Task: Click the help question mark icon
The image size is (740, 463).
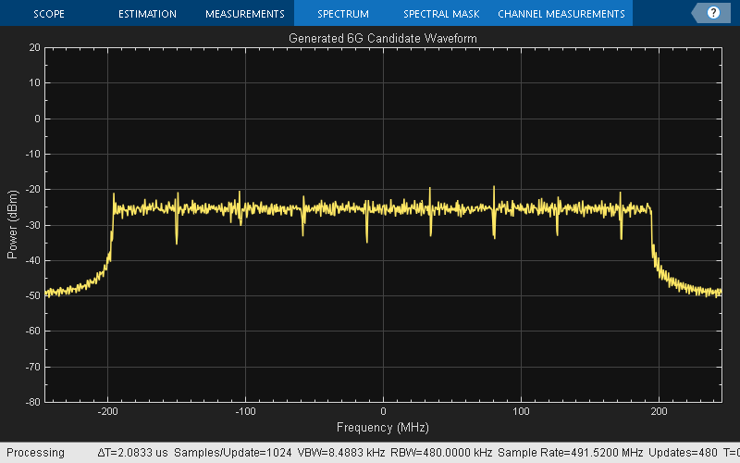Action: point(713,13)
